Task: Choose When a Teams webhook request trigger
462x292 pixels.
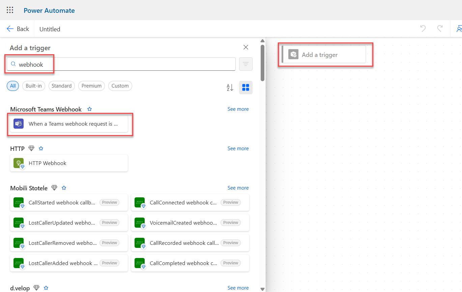Action: point(69,124)
